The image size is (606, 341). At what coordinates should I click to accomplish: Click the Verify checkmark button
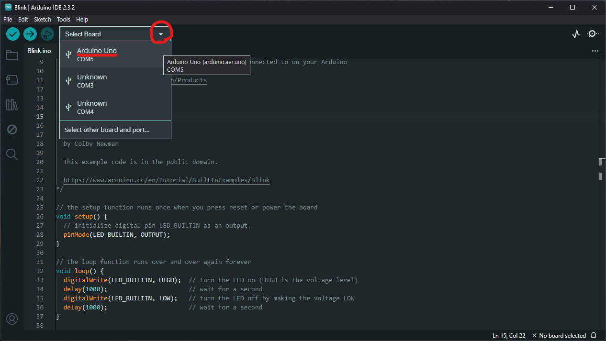[x=13, y=34]
